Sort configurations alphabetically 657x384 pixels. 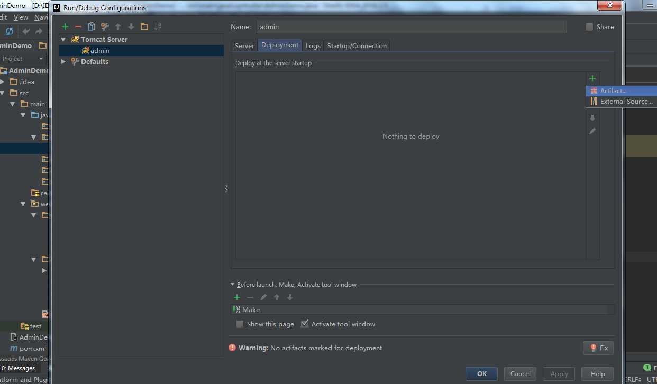point(157,26)
